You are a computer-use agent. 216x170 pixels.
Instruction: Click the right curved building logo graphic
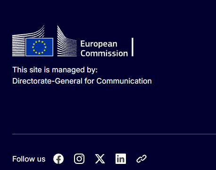click(x=67, y=41)
